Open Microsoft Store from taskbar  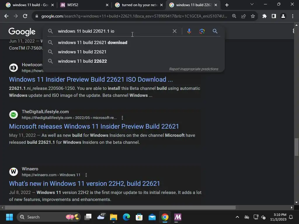pos(139,217)
